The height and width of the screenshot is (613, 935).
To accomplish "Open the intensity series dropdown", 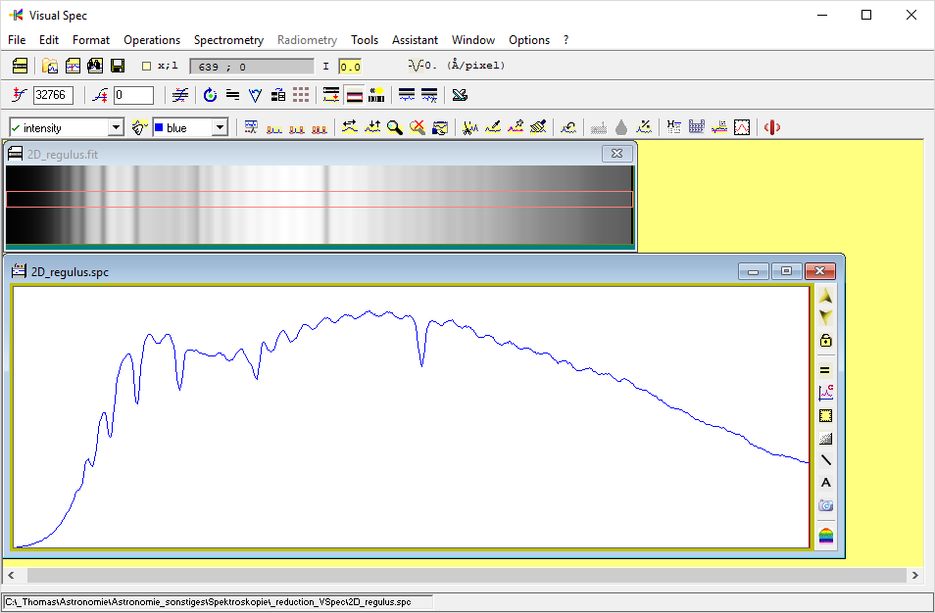I will 116,127.
